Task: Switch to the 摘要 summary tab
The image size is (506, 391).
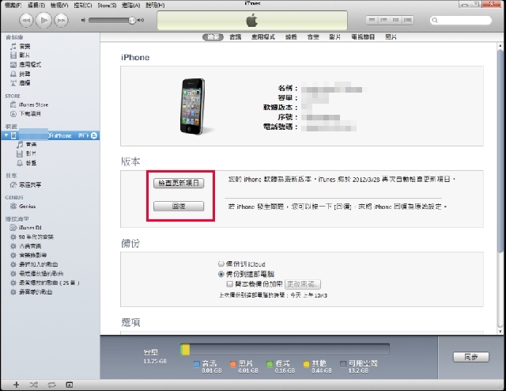Action: tap(213, 37)
